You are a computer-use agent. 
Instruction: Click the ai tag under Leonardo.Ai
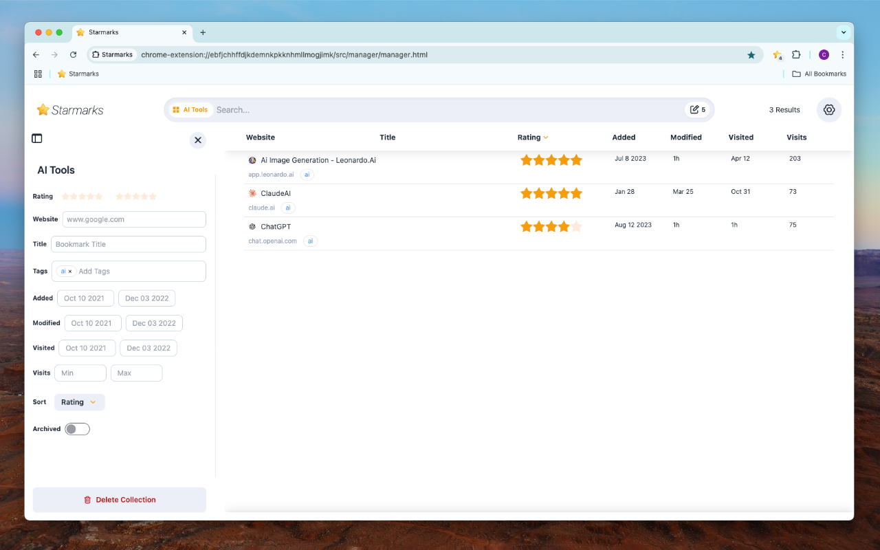coord(307,175)
